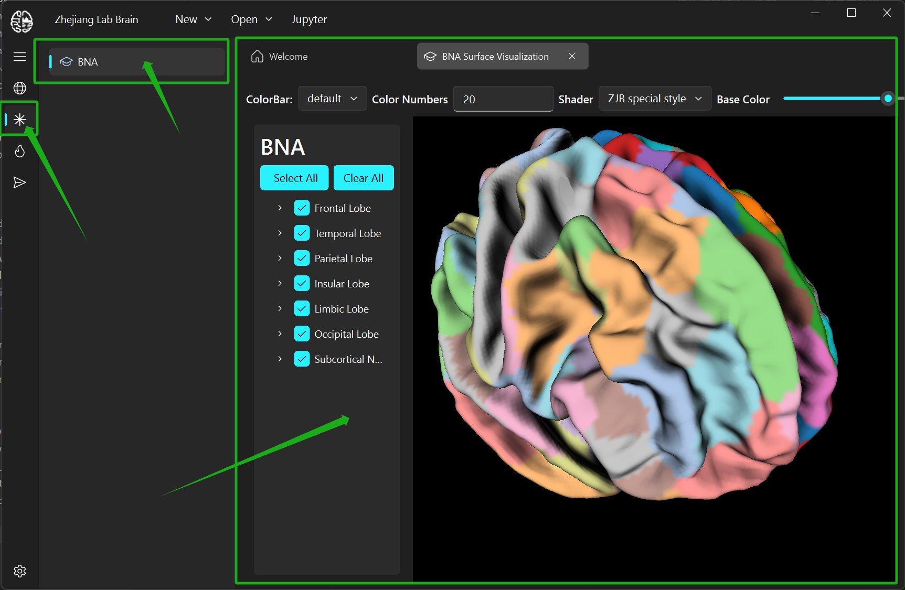Open the New menu
Screen dimensions: 905x590
(193, 19)
